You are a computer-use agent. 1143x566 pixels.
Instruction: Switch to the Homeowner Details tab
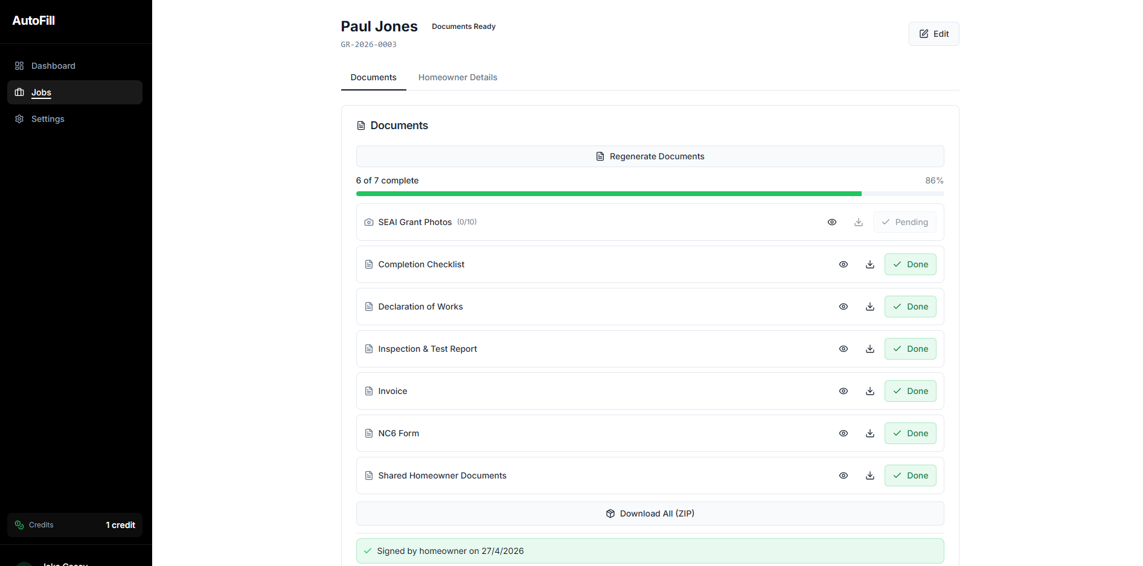click(x=458, y=77)
